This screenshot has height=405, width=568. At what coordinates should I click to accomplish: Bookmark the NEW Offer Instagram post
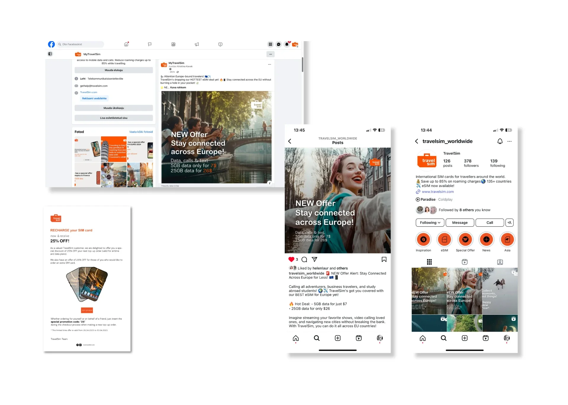(384, 259)
